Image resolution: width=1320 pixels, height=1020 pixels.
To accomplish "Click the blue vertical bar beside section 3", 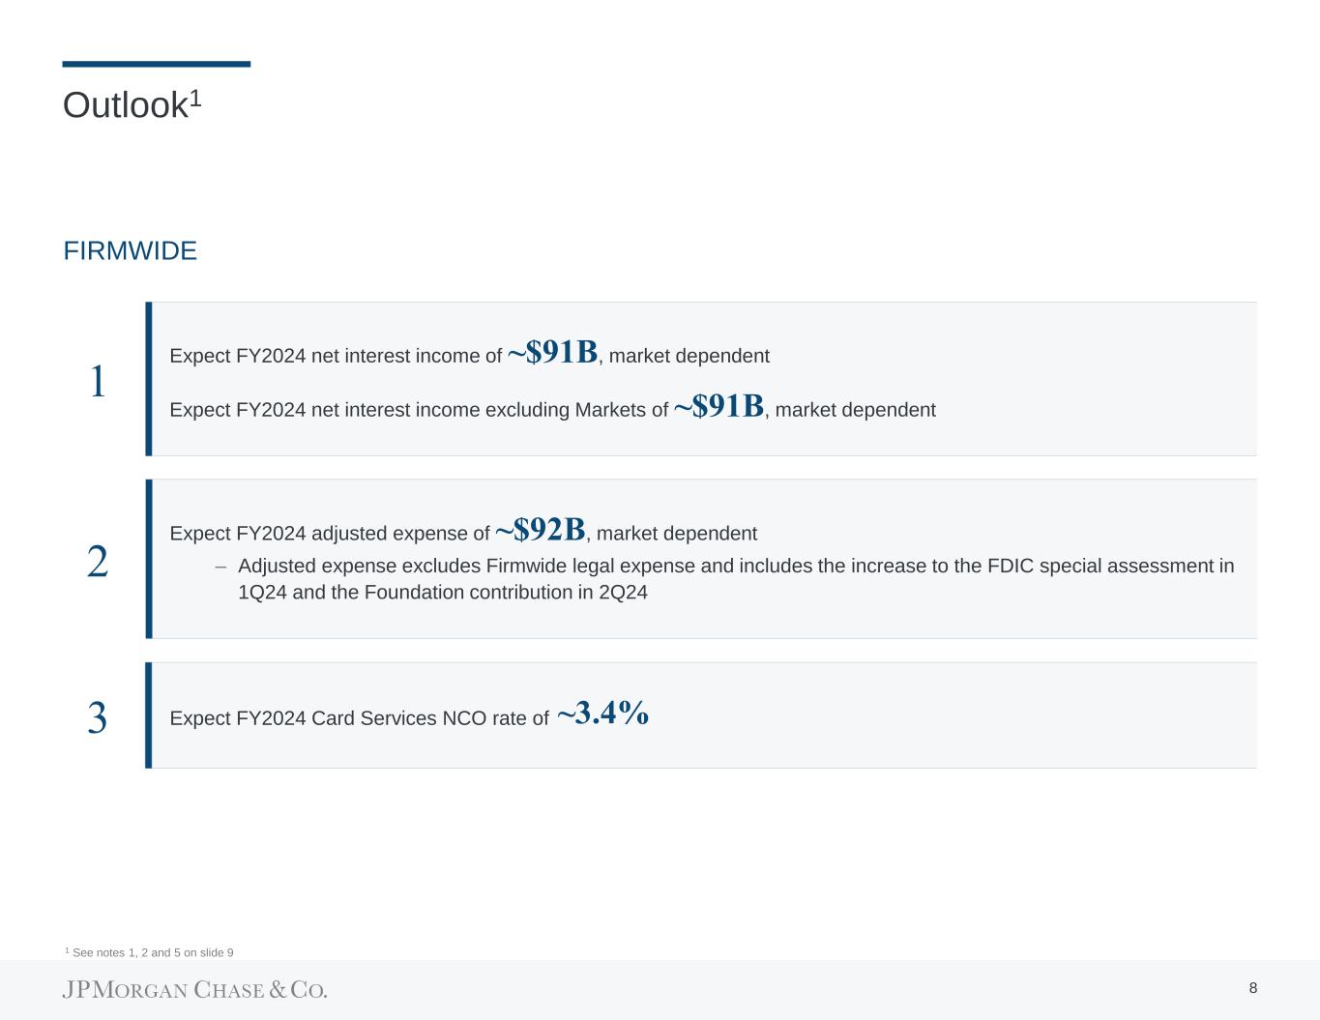I will point(149,715).
